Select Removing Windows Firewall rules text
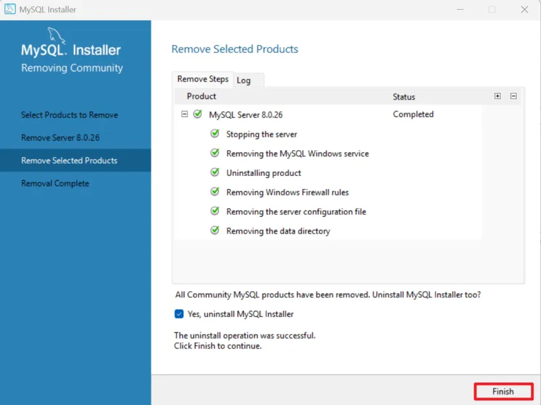The image size is (541, 405). (287, 192)
